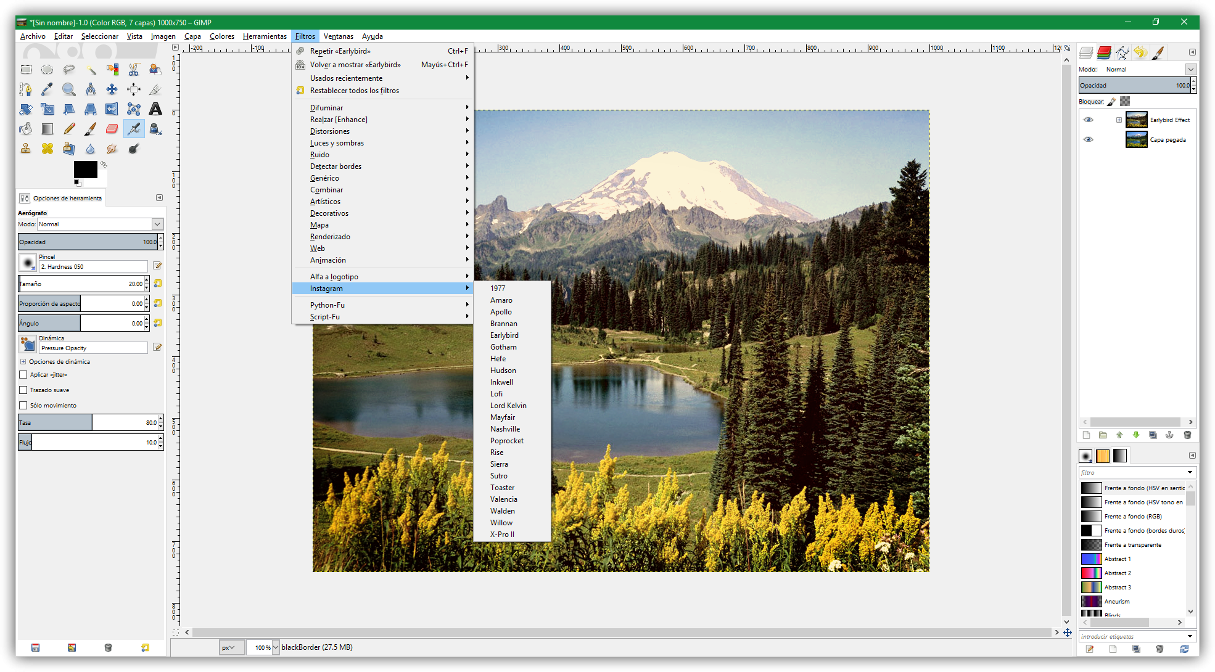
Task: Select the Abstract 2 gradient
Action: (x=1117, y=573)
